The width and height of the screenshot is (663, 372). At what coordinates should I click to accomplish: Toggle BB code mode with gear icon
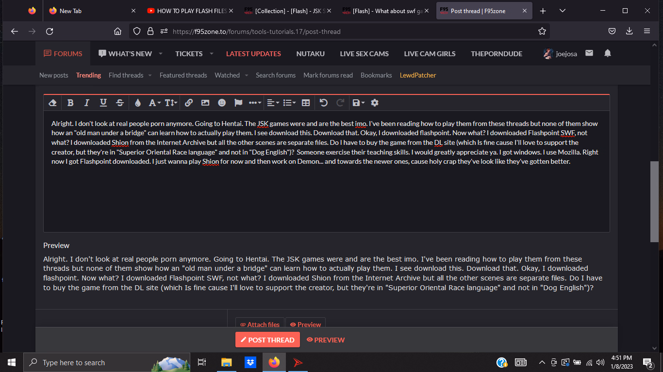point(375,103)
